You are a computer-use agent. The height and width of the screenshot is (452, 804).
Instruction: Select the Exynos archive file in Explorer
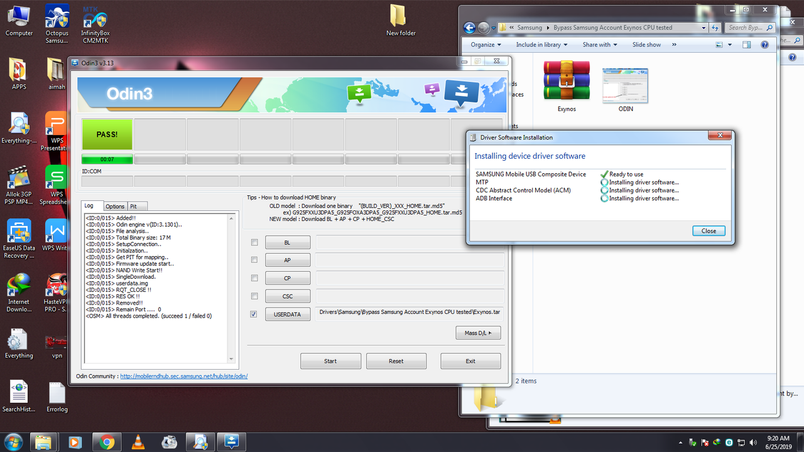567,87
